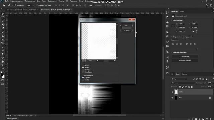Open the rotation angle dropdown

click(184, 31)
